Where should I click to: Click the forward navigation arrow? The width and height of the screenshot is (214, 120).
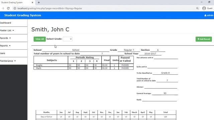point(3,8)
